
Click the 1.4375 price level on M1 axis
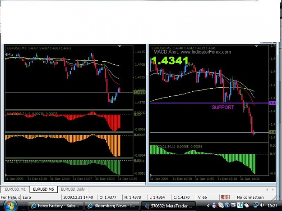140,103
